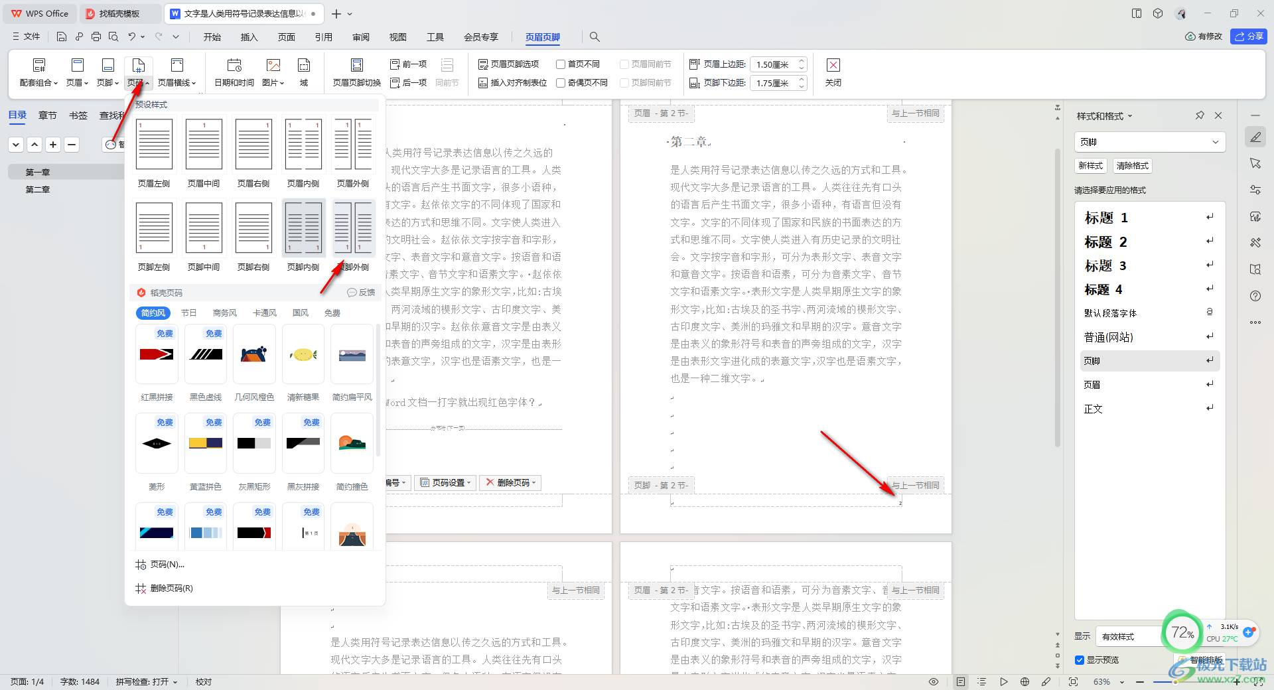
Task: Open the 插入 ribbon tab
Action: coord(249,37)
